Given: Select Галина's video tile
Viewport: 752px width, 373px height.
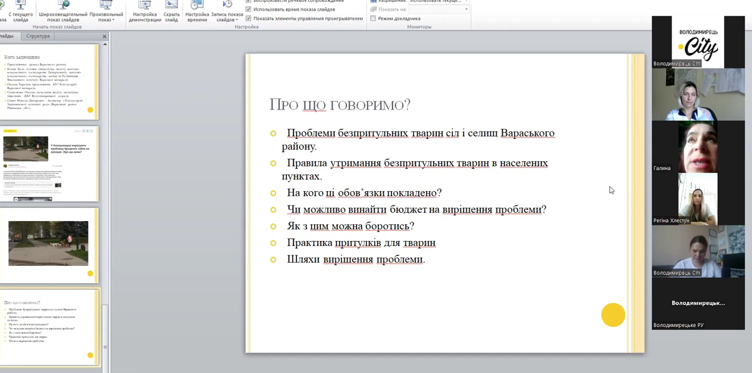Looking at the screenshot, I should [x=698, y=147].
